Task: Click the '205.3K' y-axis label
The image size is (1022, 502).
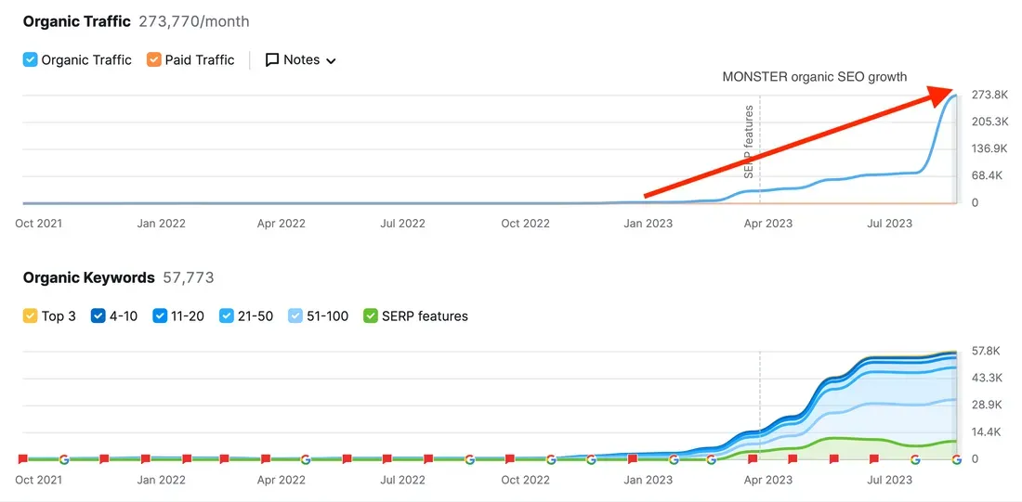Action: coord(989,122)
